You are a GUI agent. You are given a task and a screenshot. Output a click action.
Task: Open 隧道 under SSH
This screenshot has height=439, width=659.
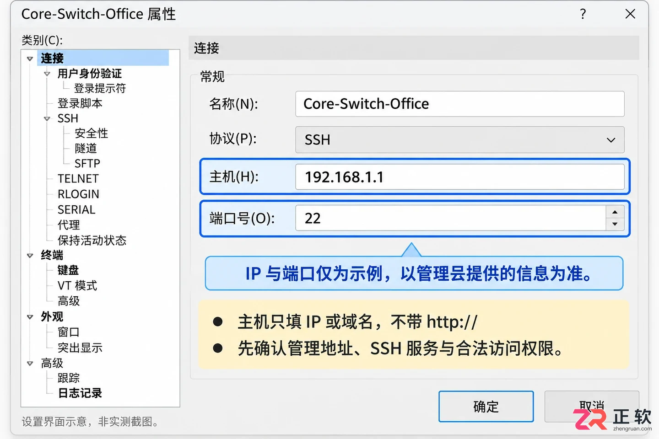pos(86,148)
